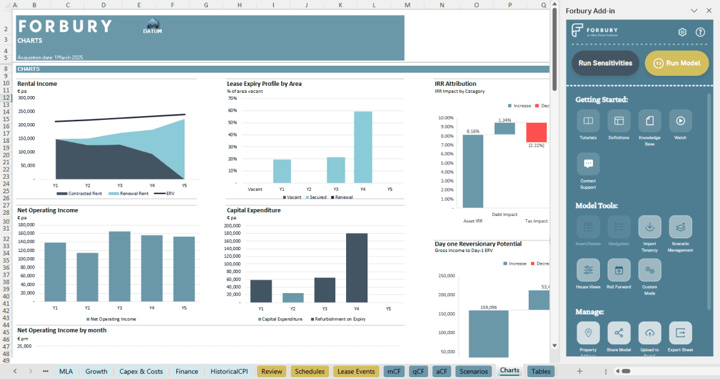
Task: Open the House Views settings icon
Action: tap(588, 270)
